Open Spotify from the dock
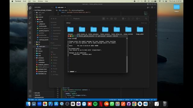Viewport: 193px width, 108px height. (x=95, y=104)
